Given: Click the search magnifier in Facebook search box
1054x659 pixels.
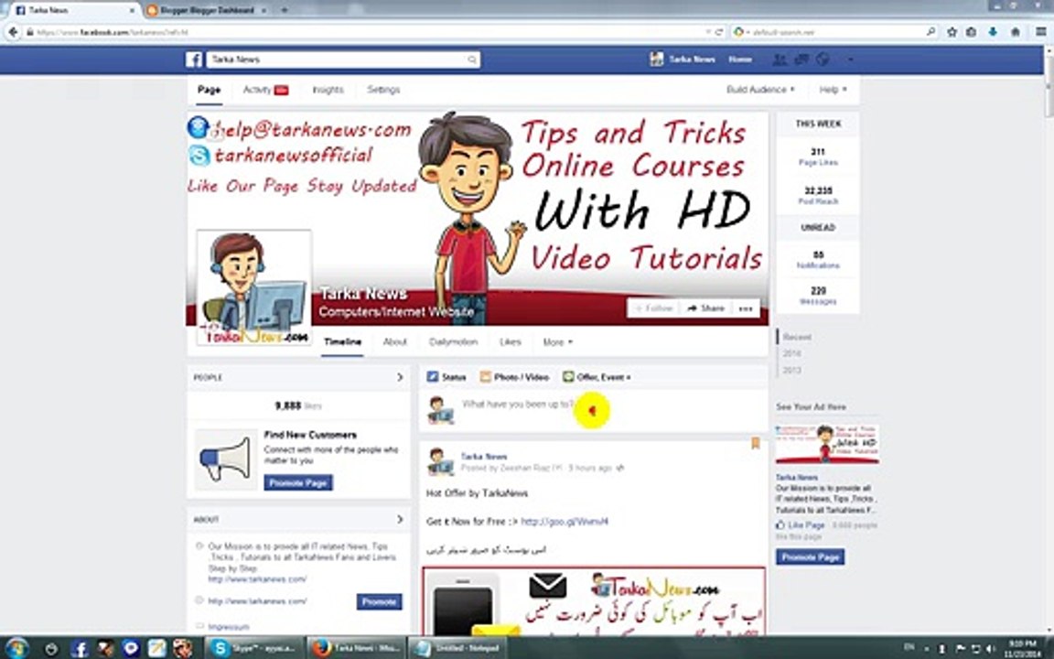Looking at the screenshot, I should (x=472, y=59).
